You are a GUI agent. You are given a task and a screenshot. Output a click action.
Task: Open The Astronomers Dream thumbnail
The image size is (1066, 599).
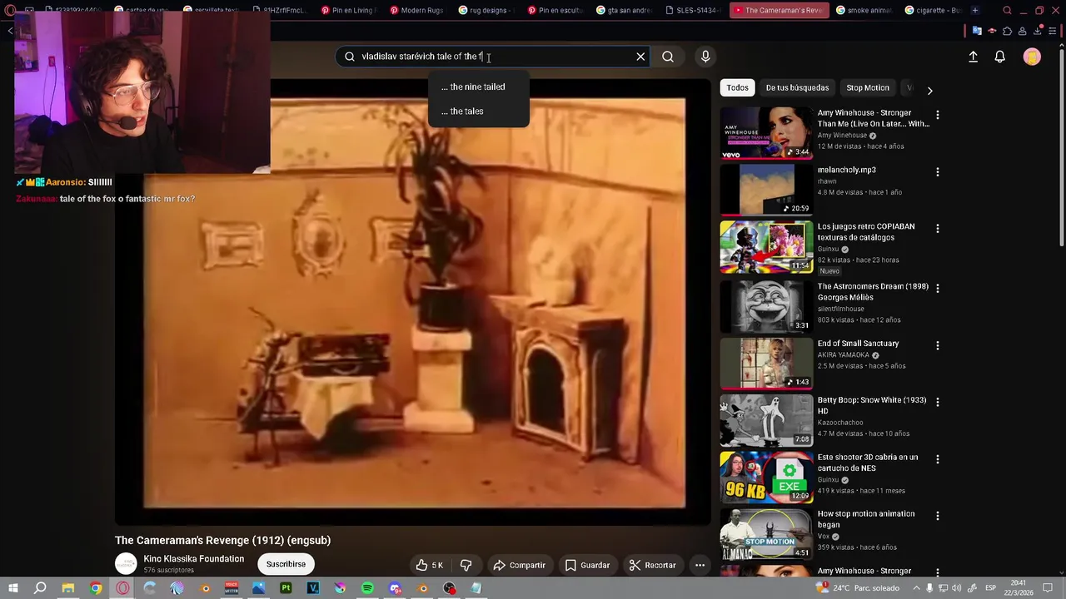pos(766,305)
